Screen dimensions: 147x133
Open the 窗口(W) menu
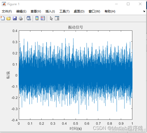(94, 11)
